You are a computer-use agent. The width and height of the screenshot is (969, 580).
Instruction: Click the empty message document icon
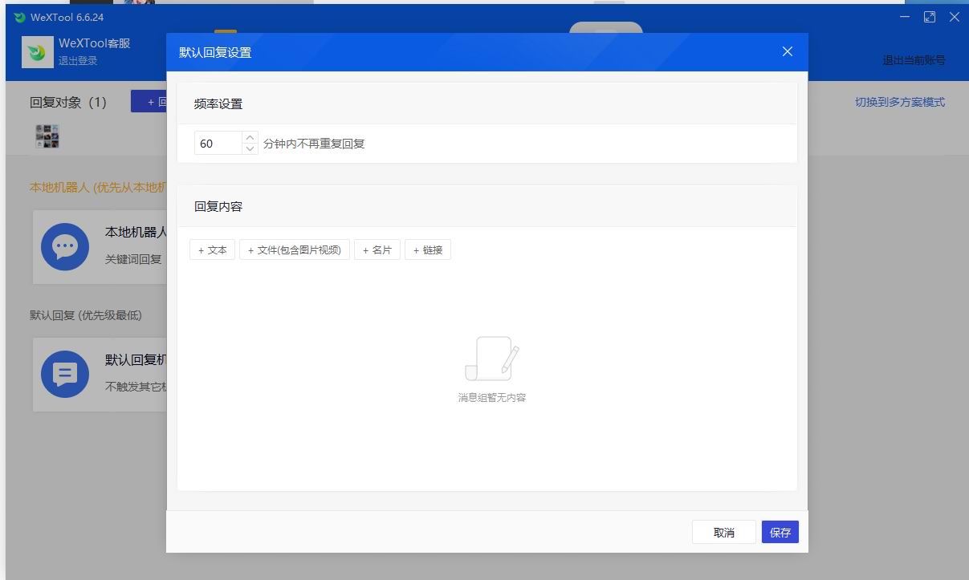pyautogui.click(x=491, y=359)
